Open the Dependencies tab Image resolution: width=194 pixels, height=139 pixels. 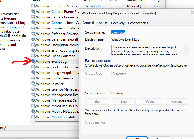pyautogui.click(x=138, y=23)
